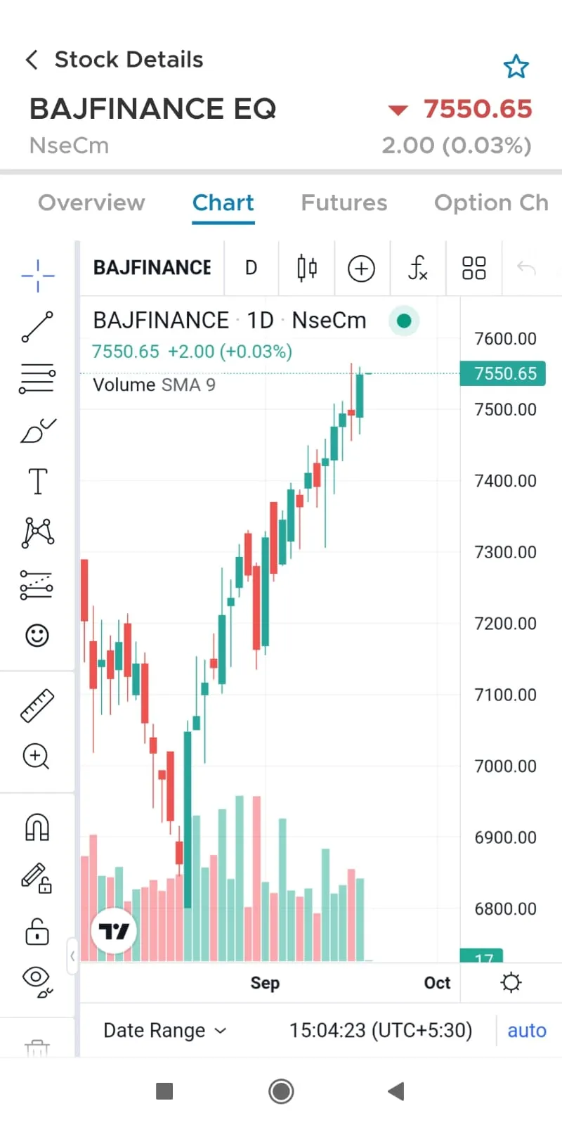Open the indicators fx menu

coord(418,268)
